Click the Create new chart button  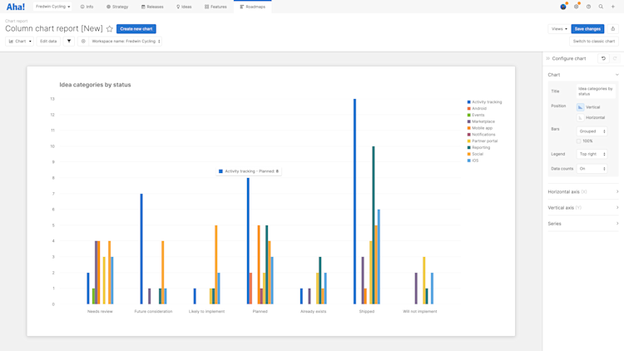[136, 28]
